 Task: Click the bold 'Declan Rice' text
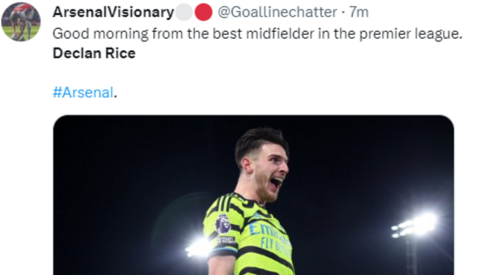(x=94, y=53)
